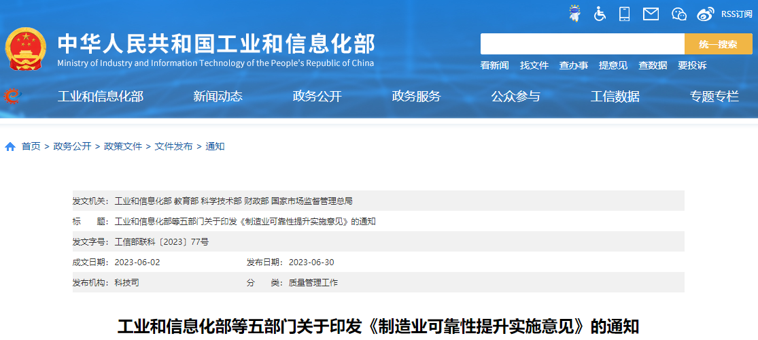Open the 新闻动态 navigation menu
This screenshot has width=758, height=340.
[218, 97]
